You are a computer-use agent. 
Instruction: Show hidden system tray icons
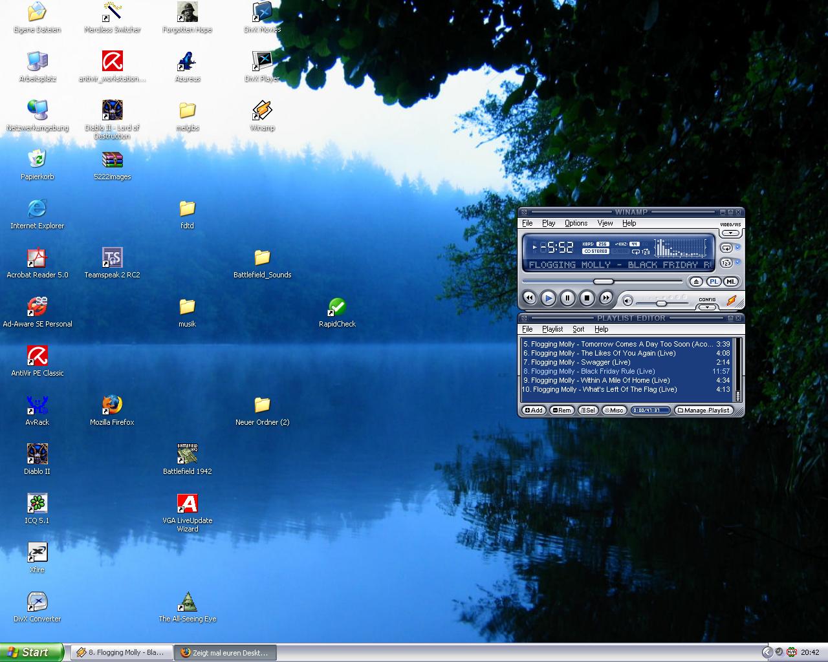pos(767,652)
